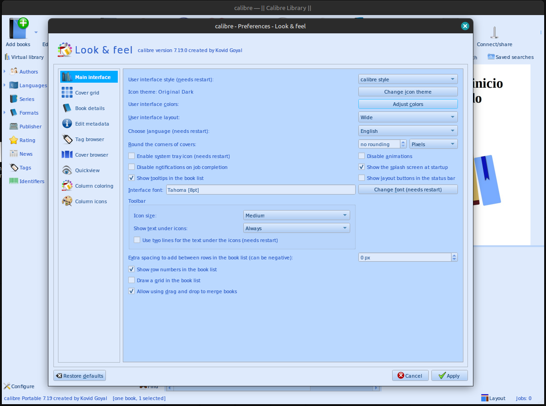This screenshot has height=406, width=546.
Task: Click the Adjust colors button
Action: click(408, 104)
